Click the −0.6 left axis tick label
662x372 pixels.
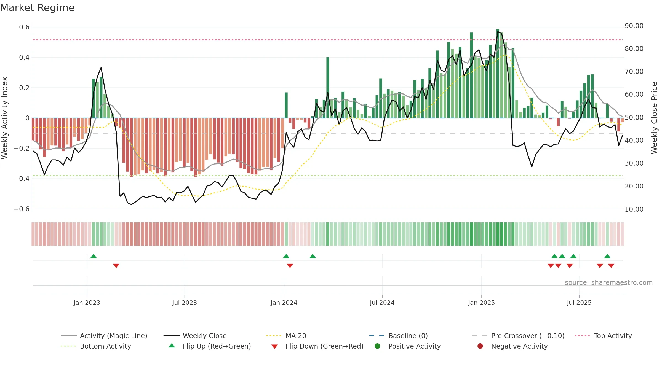point(22,209)
